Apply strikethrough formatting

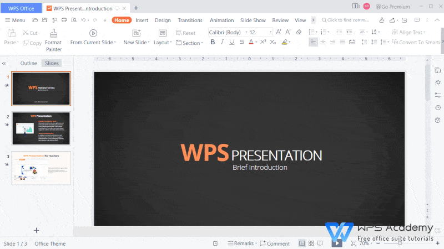point(241,42)
